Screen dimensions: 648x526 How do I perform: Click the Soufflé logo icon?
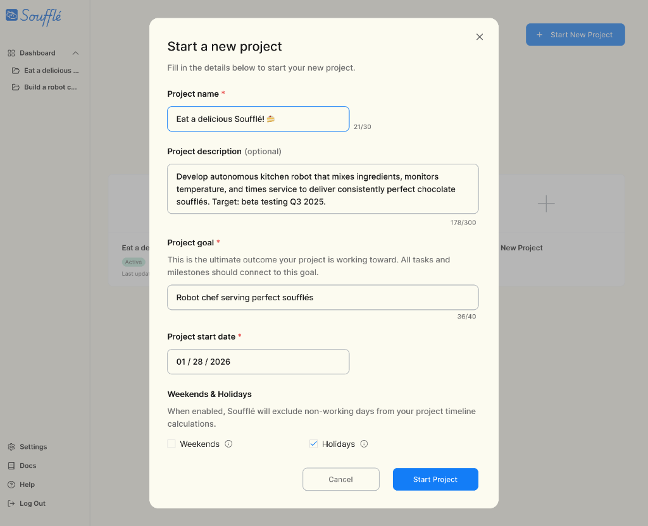coord(12,15)
